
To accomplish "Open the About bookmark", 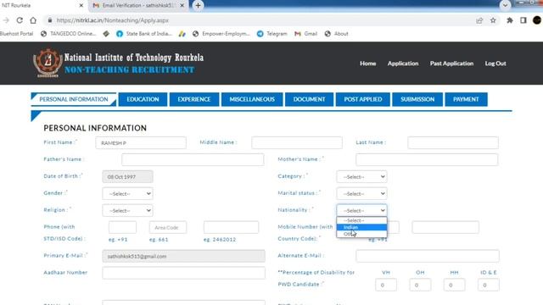I will pyautogui.click(x=337, y=34).
